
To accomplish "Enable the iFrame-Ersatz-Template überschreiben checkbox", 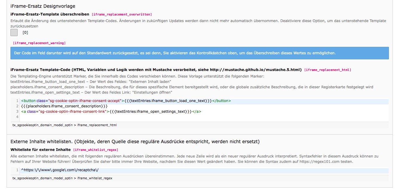I will click(14, 32).
